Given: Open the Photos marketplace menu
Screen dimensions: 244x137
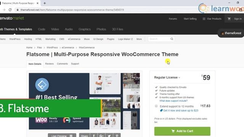Looking at the screenshot, I should pos(101,29).
